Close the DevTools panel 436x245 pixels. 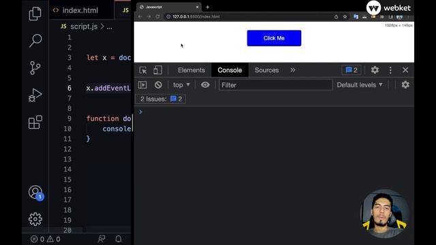click(x=405, y=70)
